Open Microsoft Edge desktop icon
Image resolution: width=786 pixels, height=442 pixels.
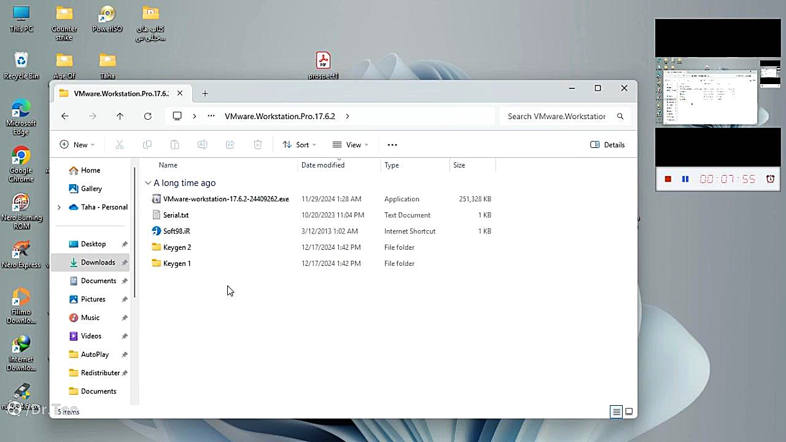pos(21,117)
